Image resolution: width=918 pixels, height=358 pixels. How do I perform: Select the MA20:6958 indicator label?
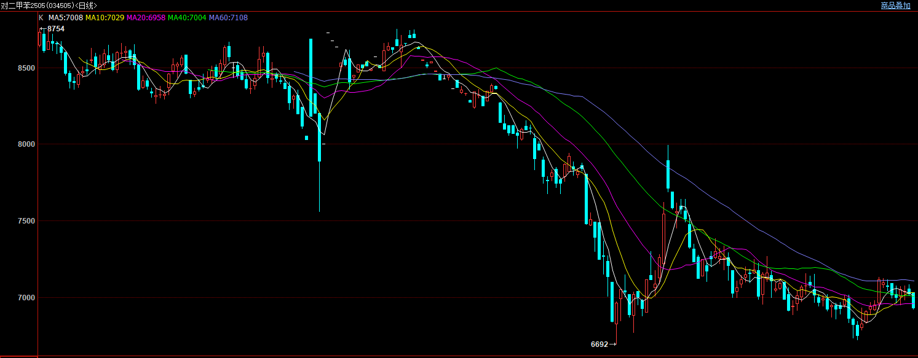click(146, 18)
